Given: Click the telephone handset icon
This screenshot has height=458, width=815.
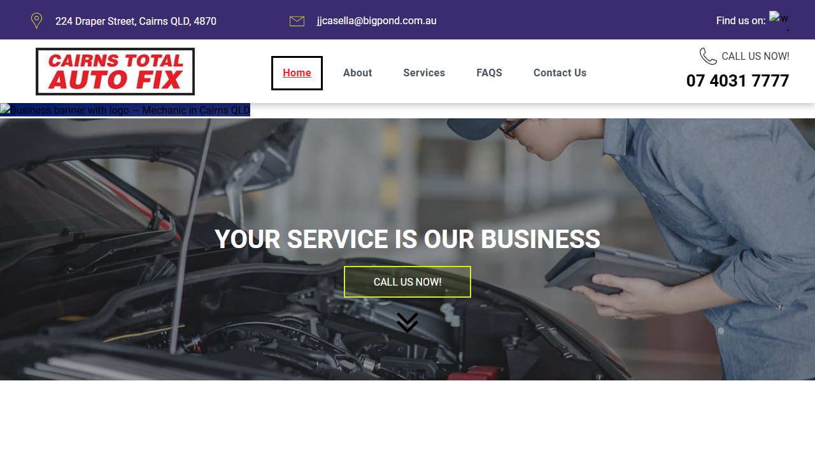Looking at the screenshot, I should (x=708, y=57).
